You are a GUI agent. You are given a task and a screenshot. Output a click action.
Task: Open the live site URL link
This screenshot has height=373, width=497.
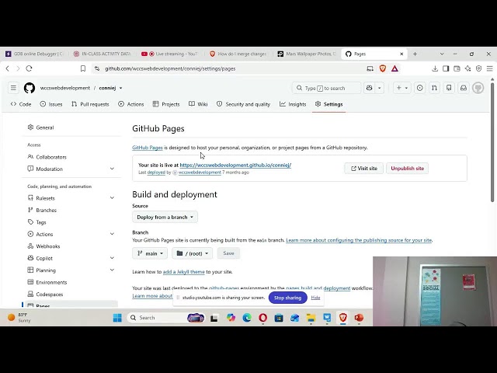(235, 165)
